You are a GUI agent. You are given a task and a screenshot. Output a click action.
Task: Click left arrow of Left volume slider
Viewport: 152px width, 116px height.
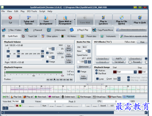(8, 51)
